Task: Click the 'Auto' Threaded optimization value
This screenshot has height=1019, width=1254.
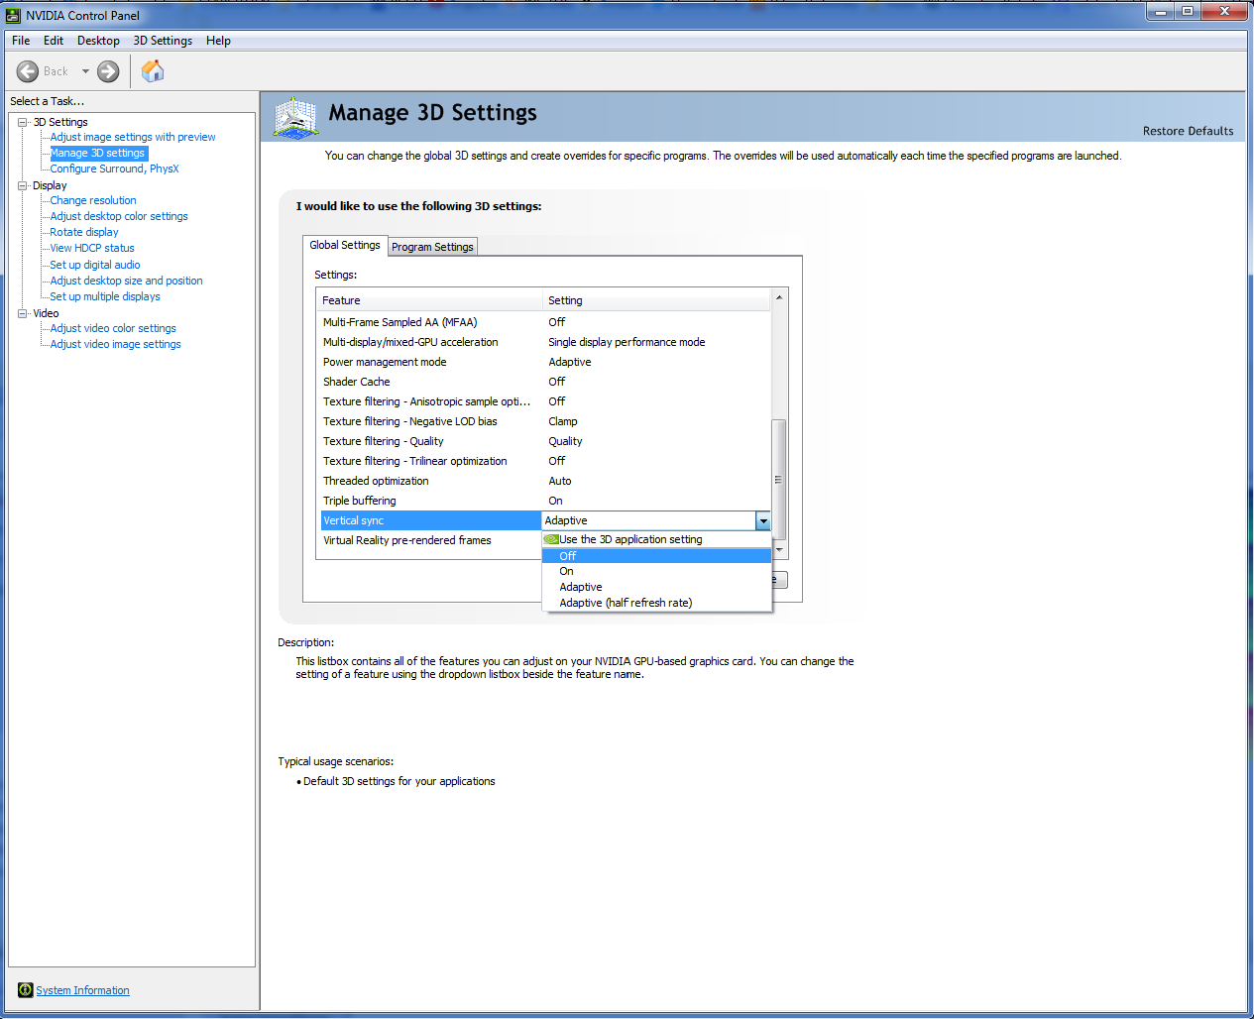Action: tap(560, 481)
